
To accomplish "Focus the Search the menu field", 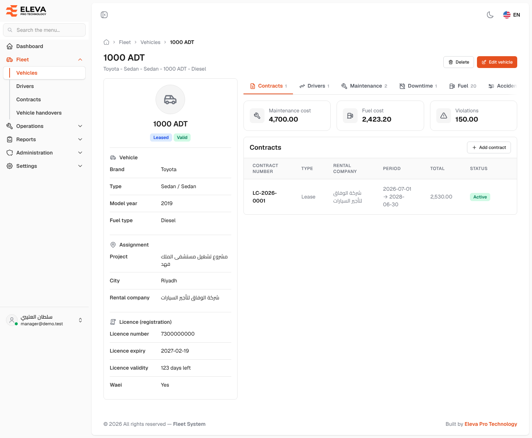I will (44, 30).
